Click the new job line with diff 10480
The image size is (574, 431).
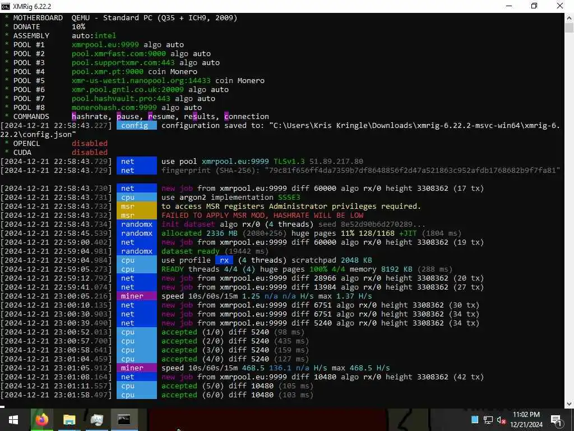(x=322, y=377)
